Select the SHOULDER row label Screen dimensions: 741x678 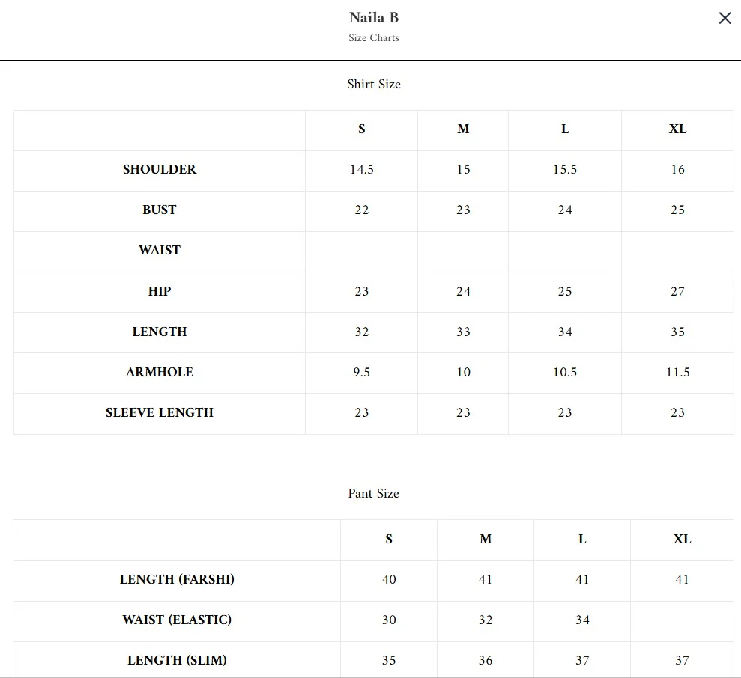pyautogui.click(x=160, y=169)
